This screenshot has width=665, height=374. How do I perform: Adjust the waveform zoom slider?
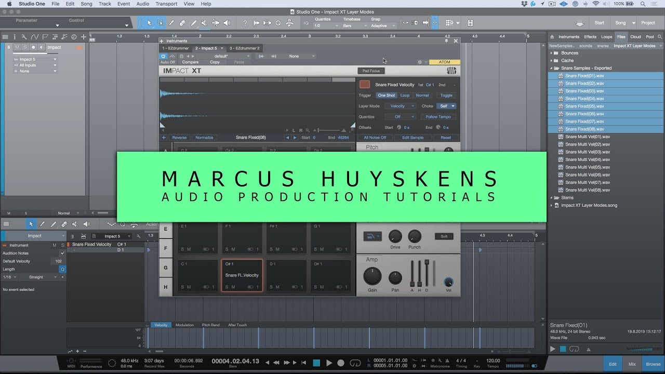[x=329, y=130]
